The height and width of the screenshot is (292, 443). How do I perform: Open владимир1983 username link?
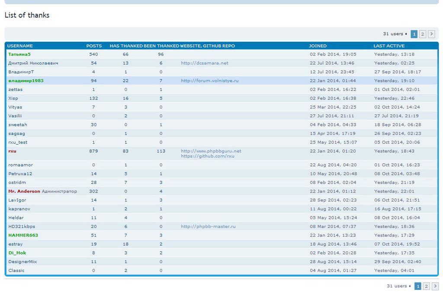(26, 81)
